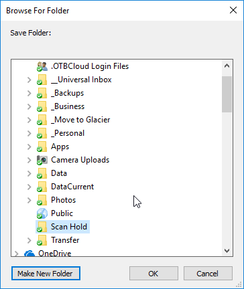Expand the _Business folder tree

click(x=29, y=106)
